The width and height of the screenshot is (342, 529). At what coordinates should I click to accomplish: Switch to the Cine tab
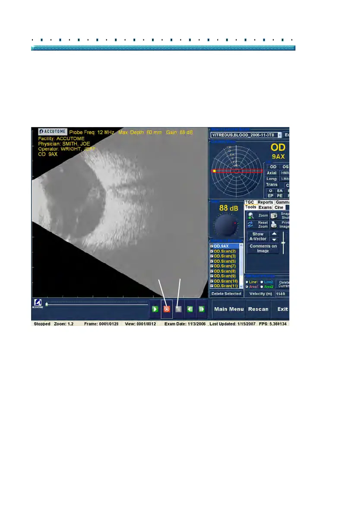coord(279,207)
